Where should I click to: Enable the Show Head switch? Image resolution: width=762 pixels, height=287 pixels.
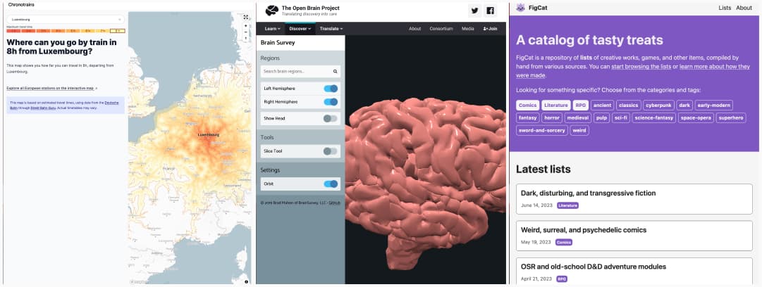click(x=331, y=118)
